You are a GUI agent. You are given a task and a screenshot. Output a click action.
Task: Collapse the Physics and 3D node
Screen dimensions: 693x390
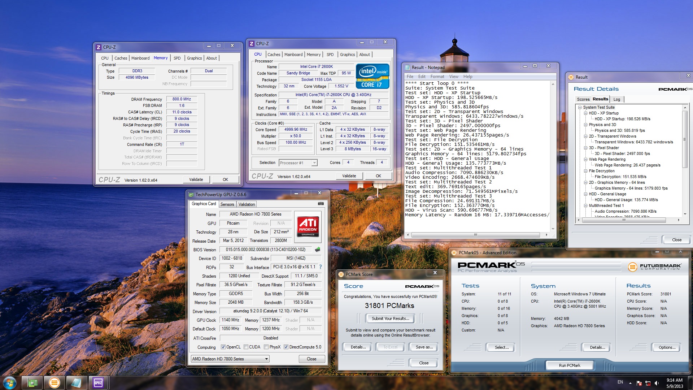click(585, 125)
